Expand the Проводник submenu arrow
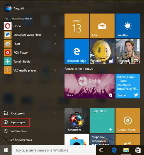144x155 pixels. 55,113
